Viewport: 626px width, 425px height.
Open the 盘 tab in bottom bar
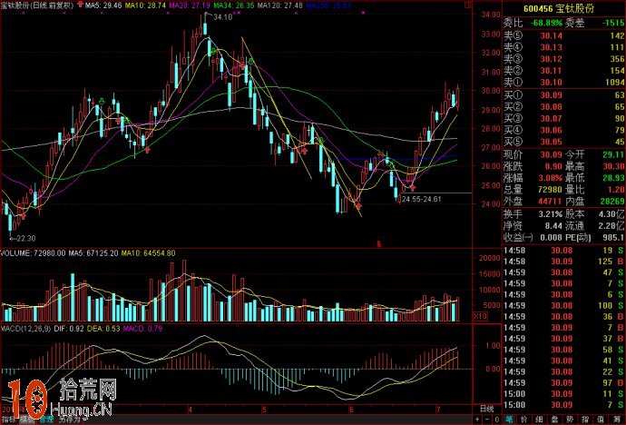(554, 420)
